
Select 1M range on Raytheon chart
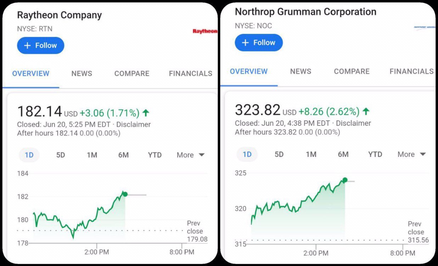(x=92, y=155)
